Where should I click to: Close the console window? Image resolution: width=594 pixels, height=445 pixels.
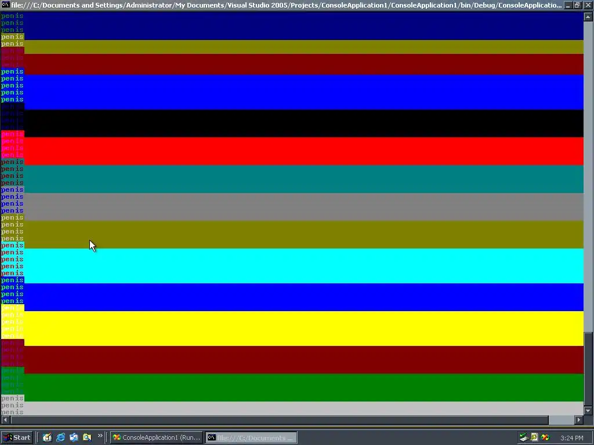588,5
